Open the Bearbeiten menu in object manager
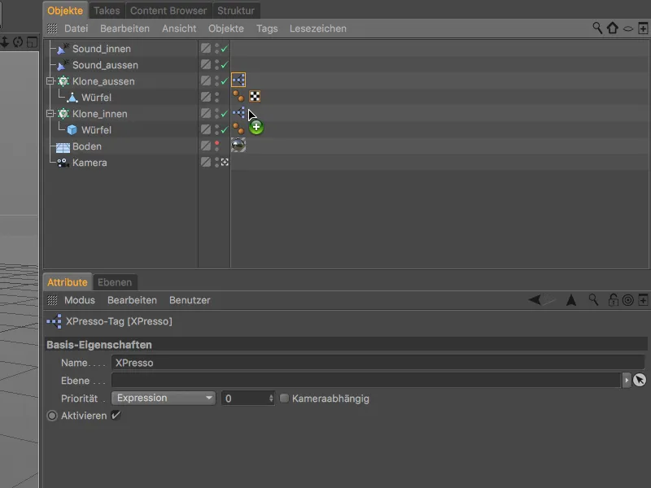The image size is (651, 488). pyautogui.click(x=125, y=28)
